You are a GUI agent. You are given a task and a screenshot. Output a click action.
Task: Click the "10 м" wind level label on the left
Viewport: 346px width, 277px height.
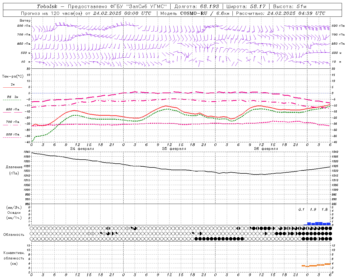(x=26, y=62)
